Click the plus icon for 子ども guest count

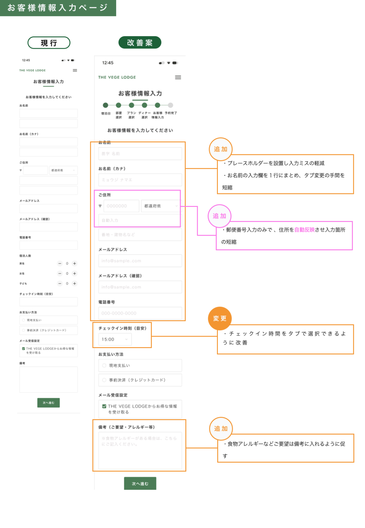75,284
